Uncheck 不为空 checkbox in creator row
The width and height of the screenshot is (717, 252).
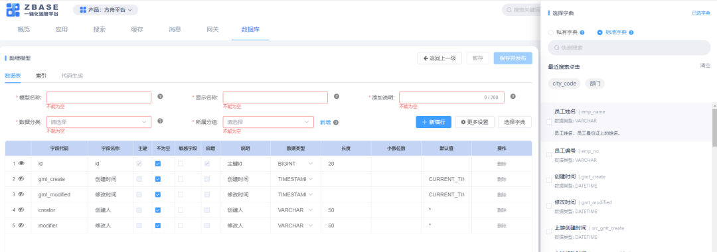click(x=158, y=210)
